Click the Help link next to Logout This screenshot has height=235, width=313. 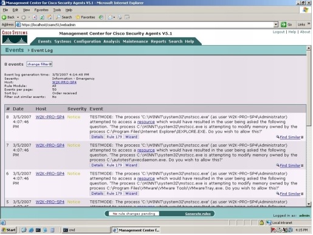click(x=292, y=32)
